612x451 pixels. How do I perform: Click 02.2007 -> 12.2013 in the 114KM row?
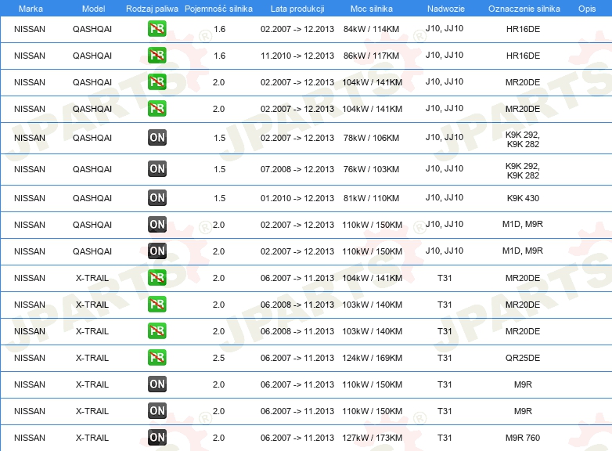point(297,29)
